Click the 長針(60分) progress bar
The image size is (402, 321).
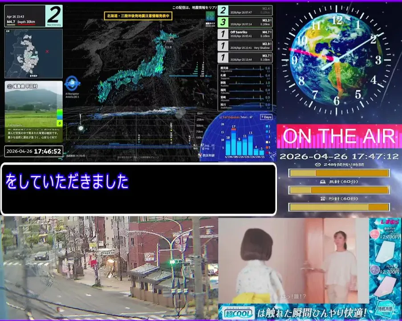click(339, 190)
